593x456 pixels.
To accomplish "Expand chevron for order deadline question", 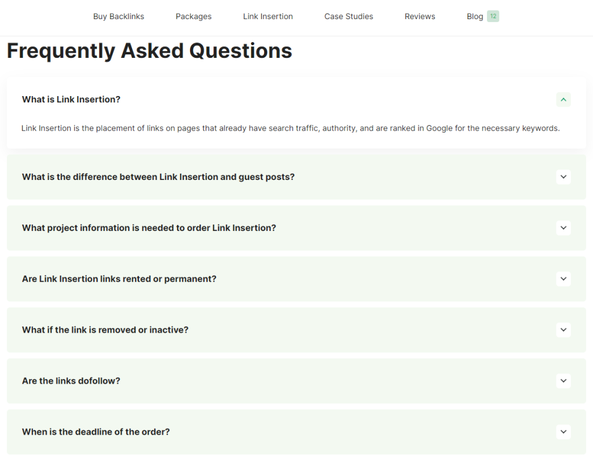I will [x=563, y=432].
